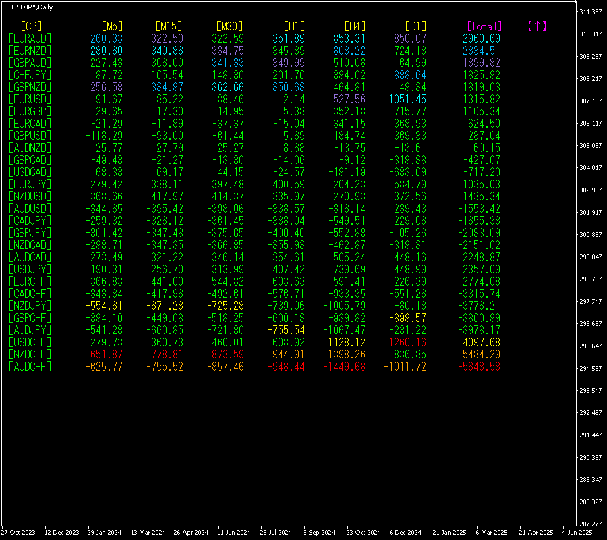Select the [EURGBP] pair label
Image resolution: width=607 pixels, height=540 pixels.
click(x=30, y=111)
